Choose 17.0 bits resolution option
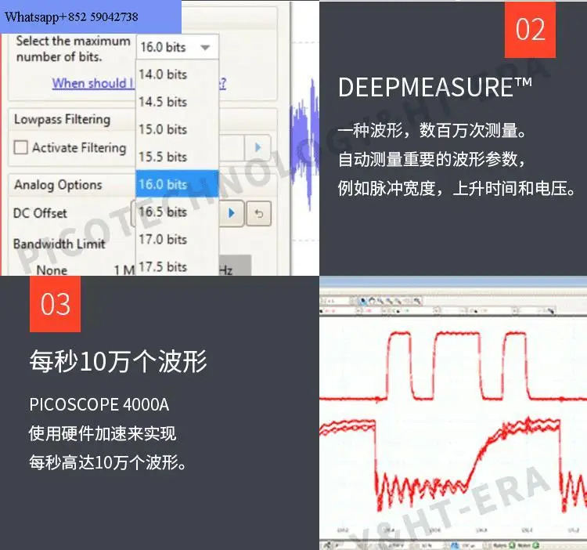Screen dimensions: 587x550 pos(177,239)
